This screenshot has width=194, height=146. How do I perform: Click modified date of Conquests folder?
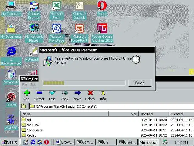154,130
